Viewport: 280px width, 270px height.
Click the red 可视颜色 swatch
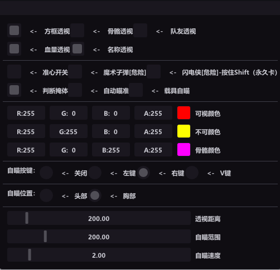pyautogui.click(x=184, y=113)
